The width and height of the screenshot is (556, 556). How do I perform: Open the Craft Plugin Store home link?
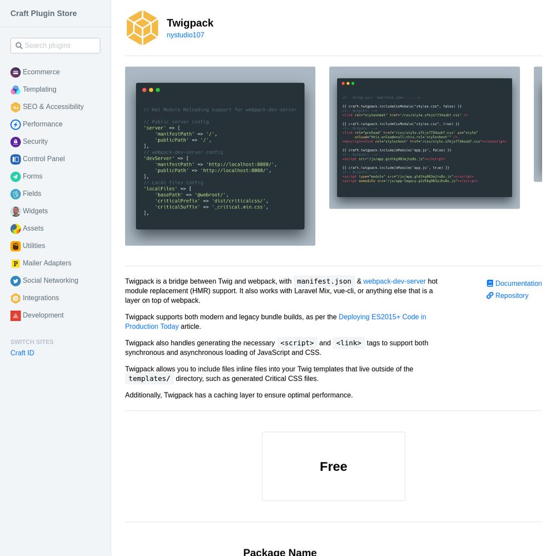click(43, 13)
